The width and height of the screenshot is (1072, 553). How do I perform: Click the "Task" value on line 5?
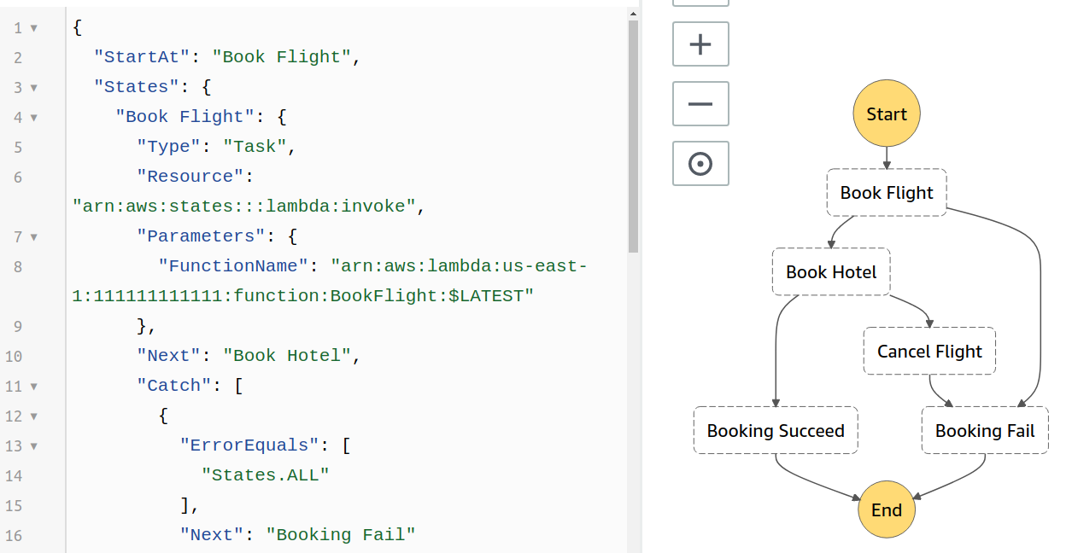click(254, 147)
